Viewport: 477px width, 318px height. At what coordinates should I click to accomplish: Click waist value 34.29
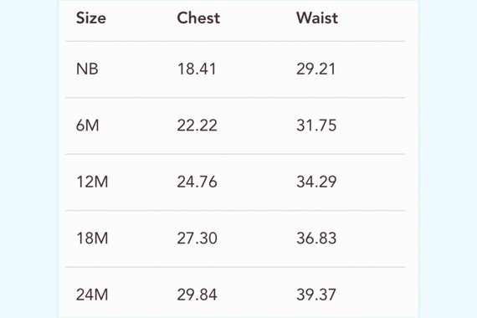click(x=316, y=182)
